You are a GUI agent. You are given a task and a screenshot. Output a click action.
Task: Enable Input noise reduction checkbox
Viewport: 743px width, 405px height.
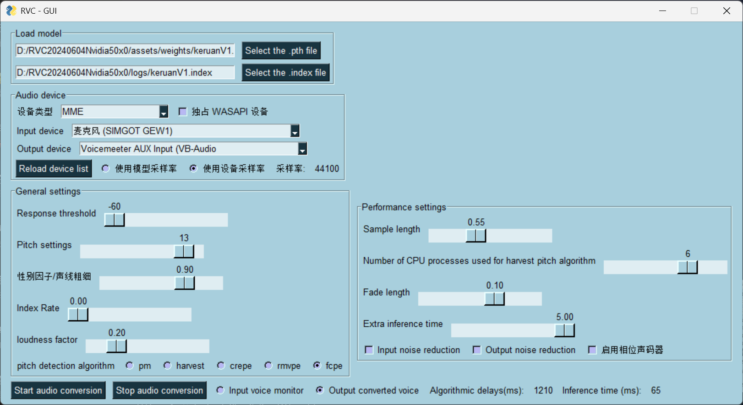click(x=369, y=350)
